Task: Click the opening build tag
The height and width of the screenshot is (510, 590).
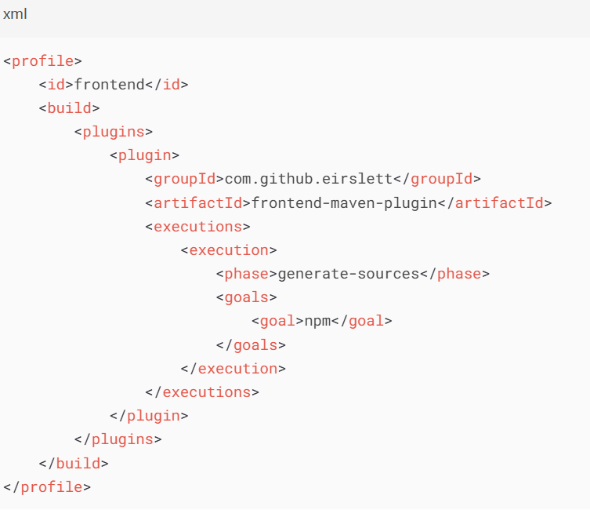Action: click(69, 108)
